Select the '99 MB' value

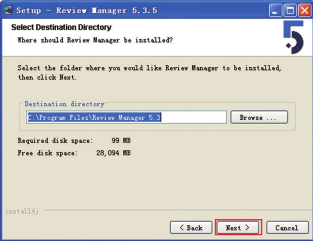121,141
